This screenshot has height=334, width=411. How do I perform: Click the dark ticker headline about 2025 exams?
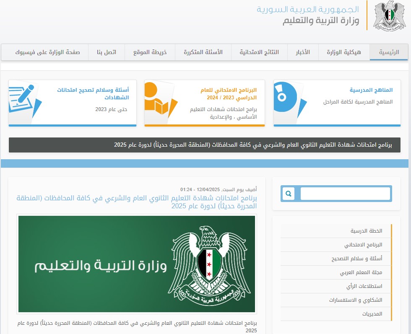253,145
